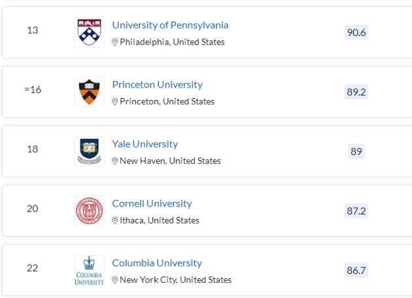Click Yale's score of 89

click(356, 151)
